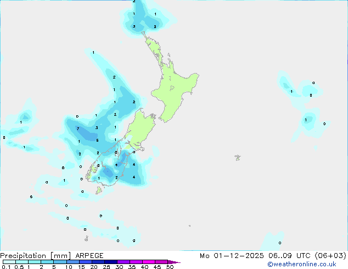Pick the 5–10 mm legend swatch

pos(60,262)
